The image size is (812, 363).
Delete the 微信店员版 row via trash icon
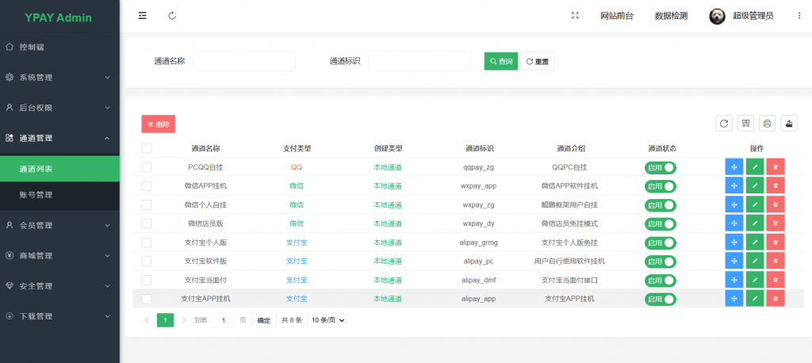pos(776,224)
